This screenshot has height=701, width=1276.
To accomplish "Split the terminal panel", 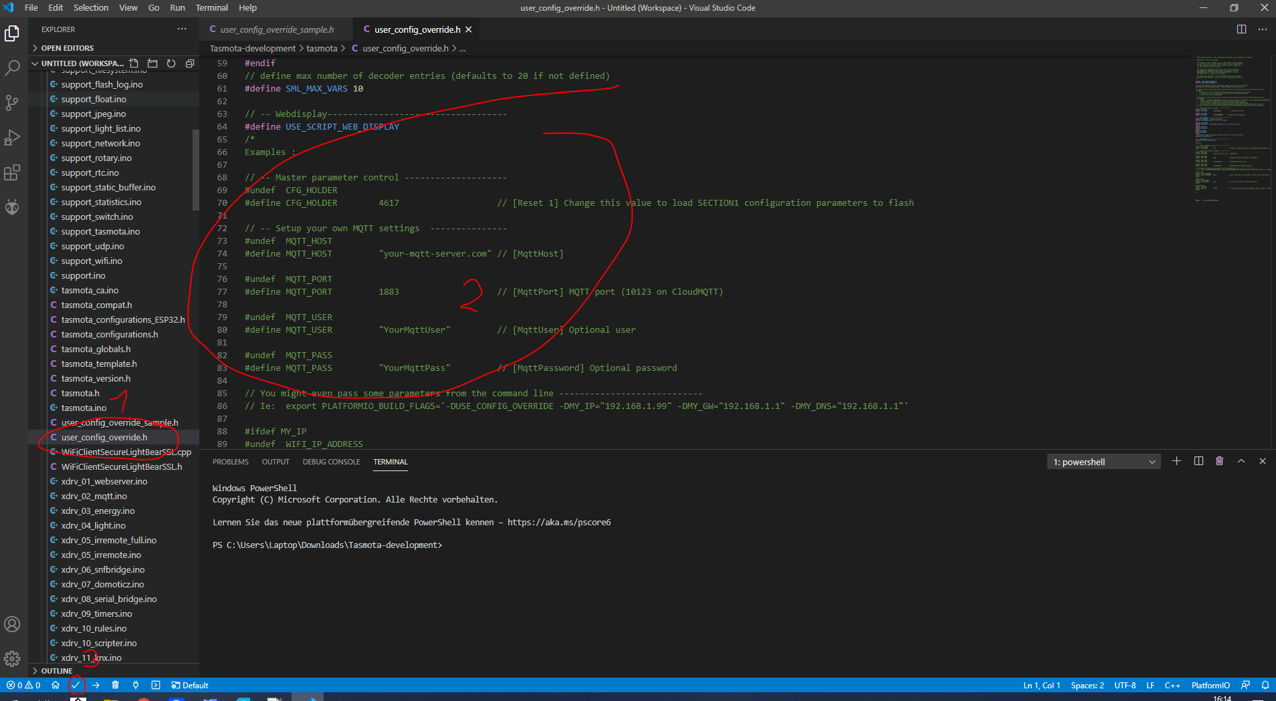I will coord(1198,461).
